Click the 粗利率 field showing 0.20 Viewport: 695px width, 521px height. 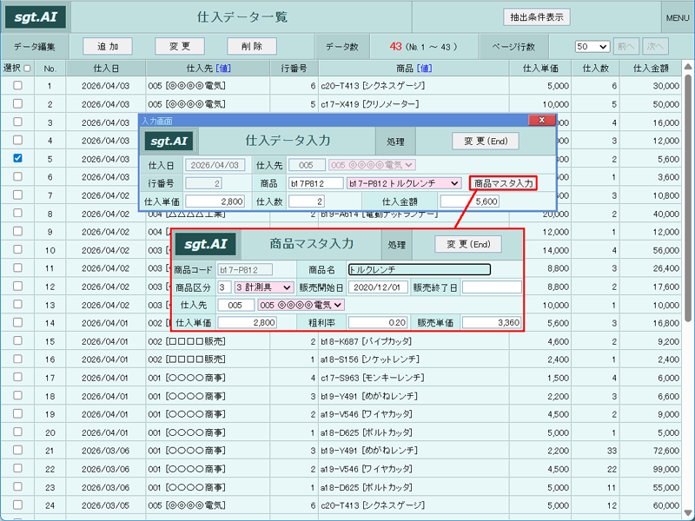pyautogui.click(x=378, y=322)
